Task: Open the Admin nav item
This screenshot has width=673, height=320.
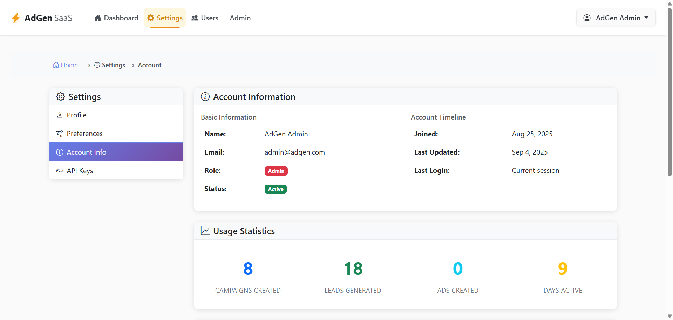Action: tap(240, 18)
